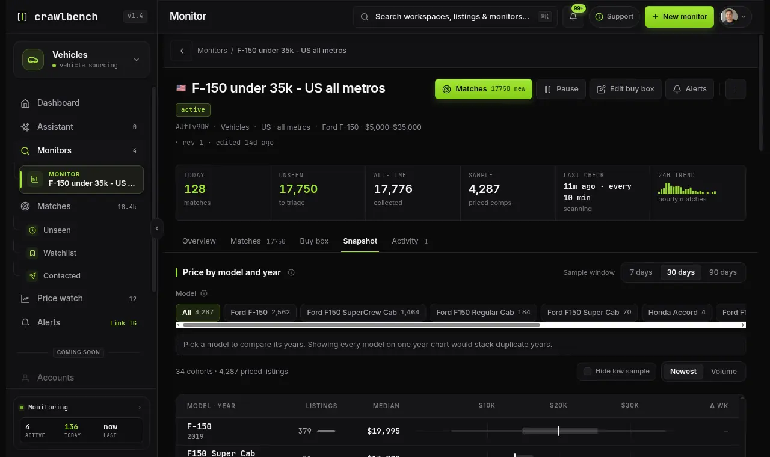
Task: Expand the Monitoring status panel chevron
Action: pos(140,408)
